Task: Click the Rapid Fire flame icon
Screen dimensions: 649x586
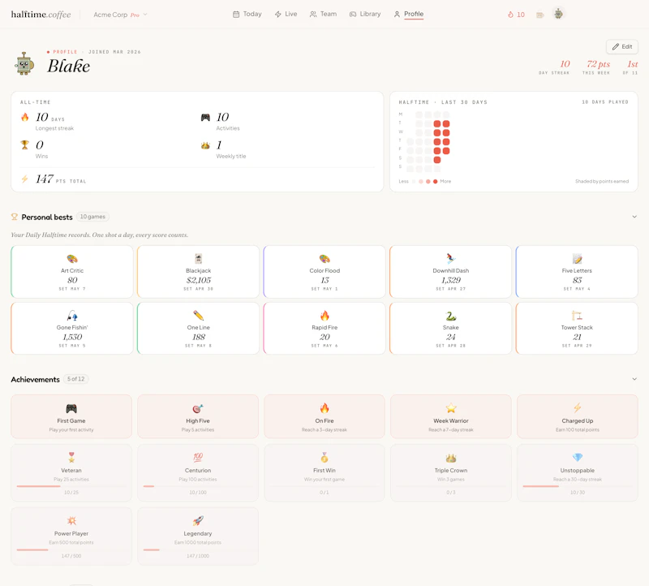Action: click(x=324, y=316)
